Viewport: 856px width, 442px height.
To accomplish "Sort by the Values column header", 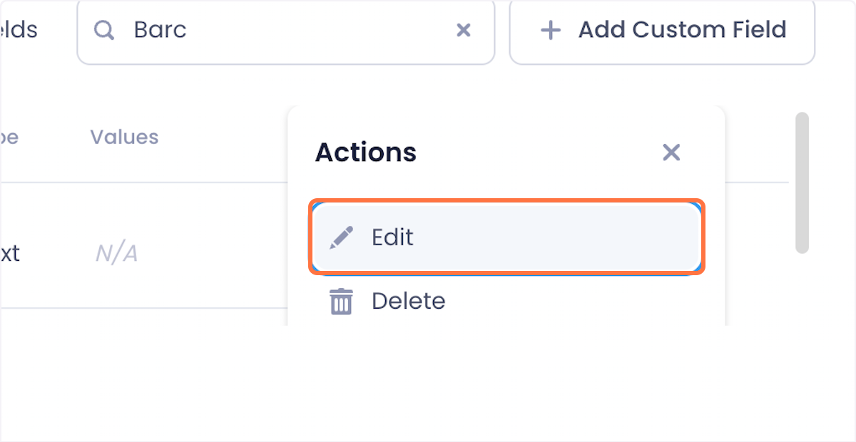I will [x=124, y=137].
